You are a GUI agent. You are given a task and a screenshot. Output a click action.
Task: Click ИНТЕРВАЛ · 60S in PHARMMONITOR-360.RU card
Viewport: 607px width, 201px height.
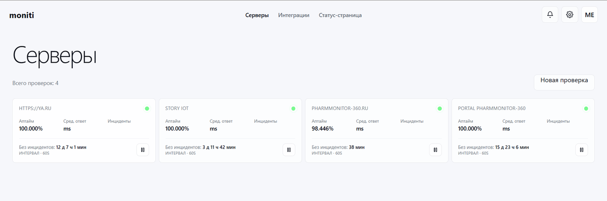(x=327, y=153)
